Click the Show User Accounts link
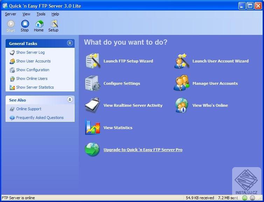Image resolution: width=264 pixels, height=202 pixels. (33, 61)
